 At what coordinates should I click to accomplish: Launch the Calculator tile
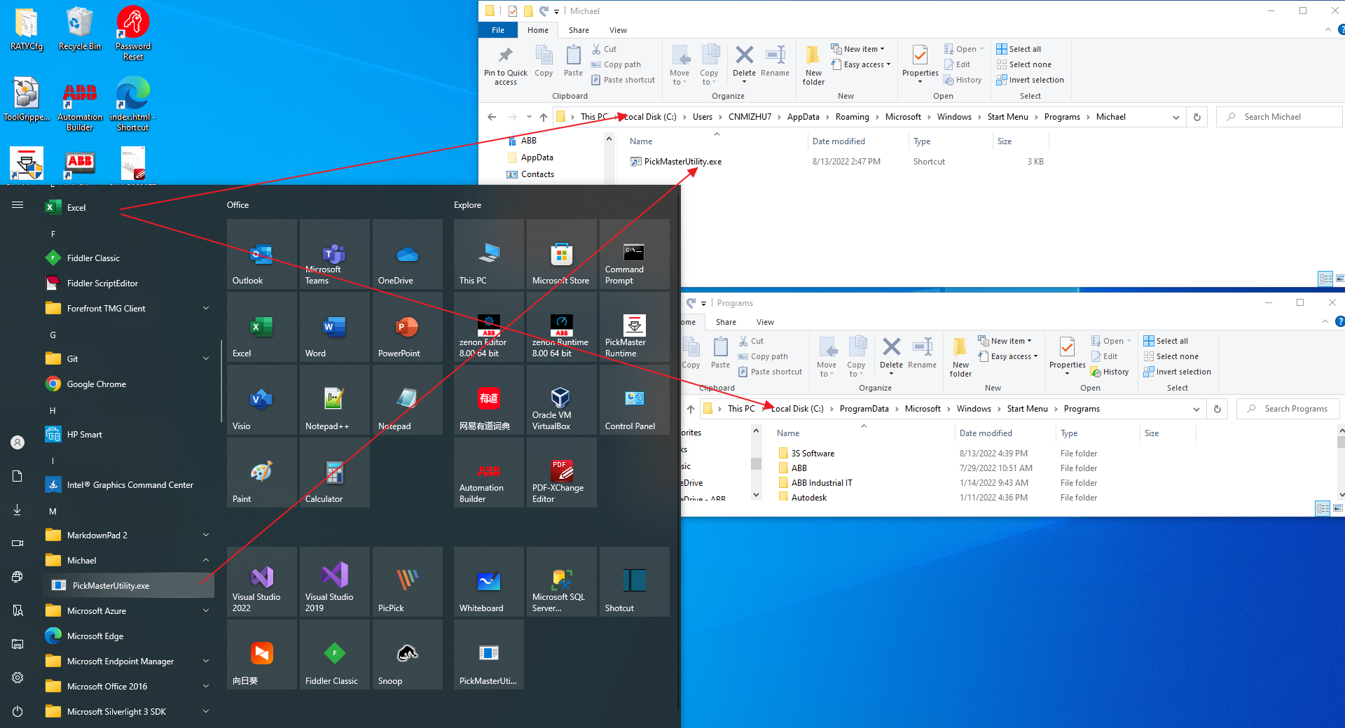(x=334, y=472)
